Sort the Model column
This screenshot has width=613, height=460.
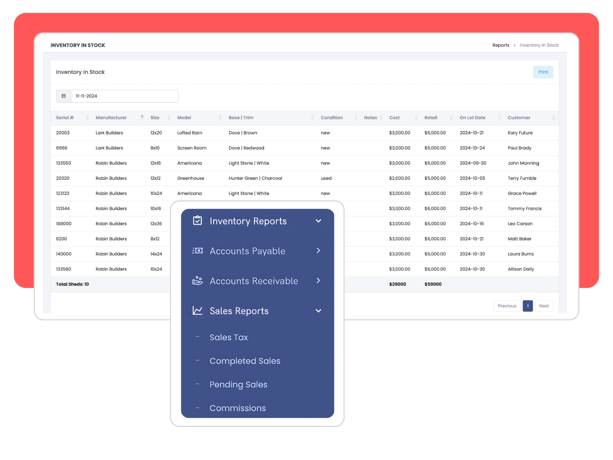click(x=220, y=118)
